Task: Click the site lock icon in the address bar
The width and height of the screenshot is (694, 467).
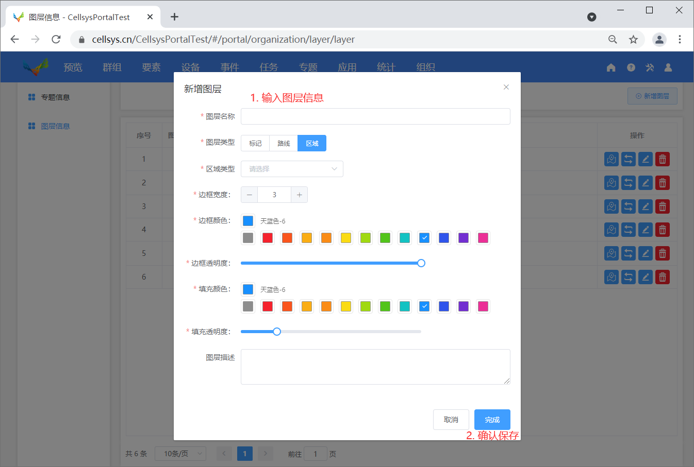Action: [x=81, y=40]
